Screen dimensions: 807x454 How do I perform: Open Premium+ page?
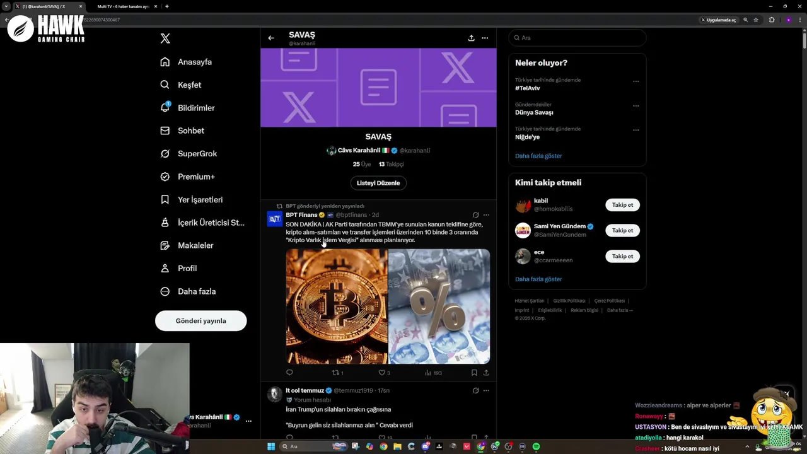(187, 177)
